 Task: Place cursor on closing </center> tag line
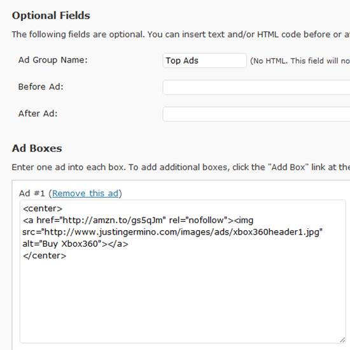(x=45, y=256)
